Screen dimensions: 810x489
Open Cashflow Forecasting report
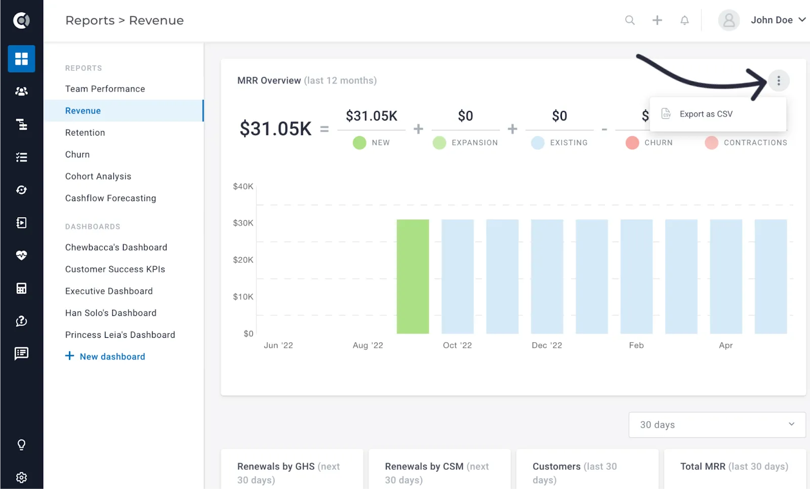coord(110,198)
